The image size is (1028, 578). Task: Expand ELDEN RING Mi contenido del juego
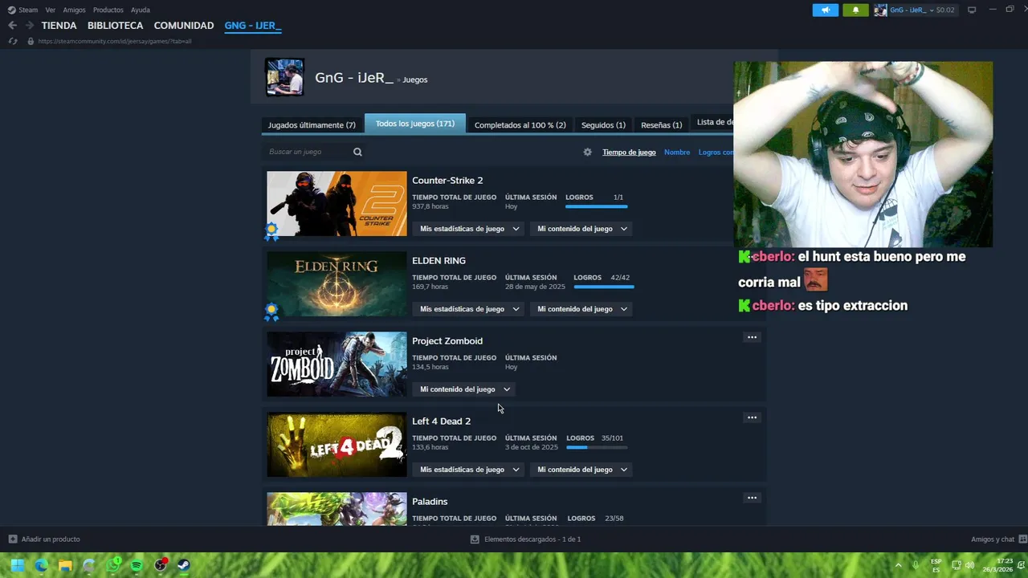[581, 309]
